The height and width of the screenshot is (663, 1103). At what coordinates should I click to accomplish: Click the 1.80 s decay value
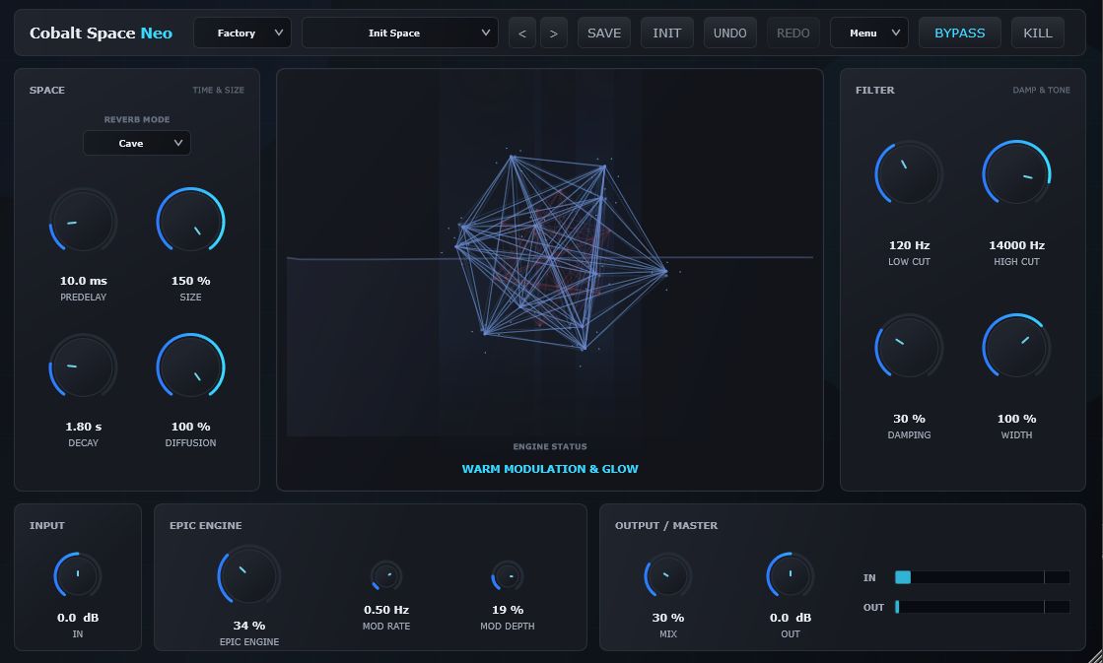pyautogui.click(x=83, y=426)
